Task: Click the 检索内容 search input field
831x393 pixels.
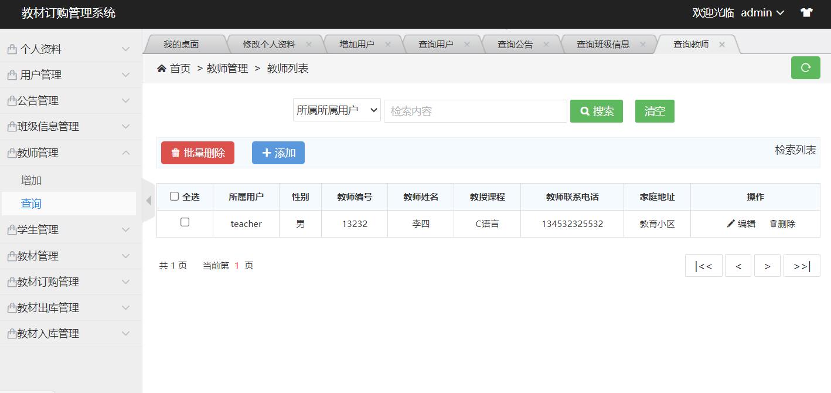Action: tap(475, 111)
